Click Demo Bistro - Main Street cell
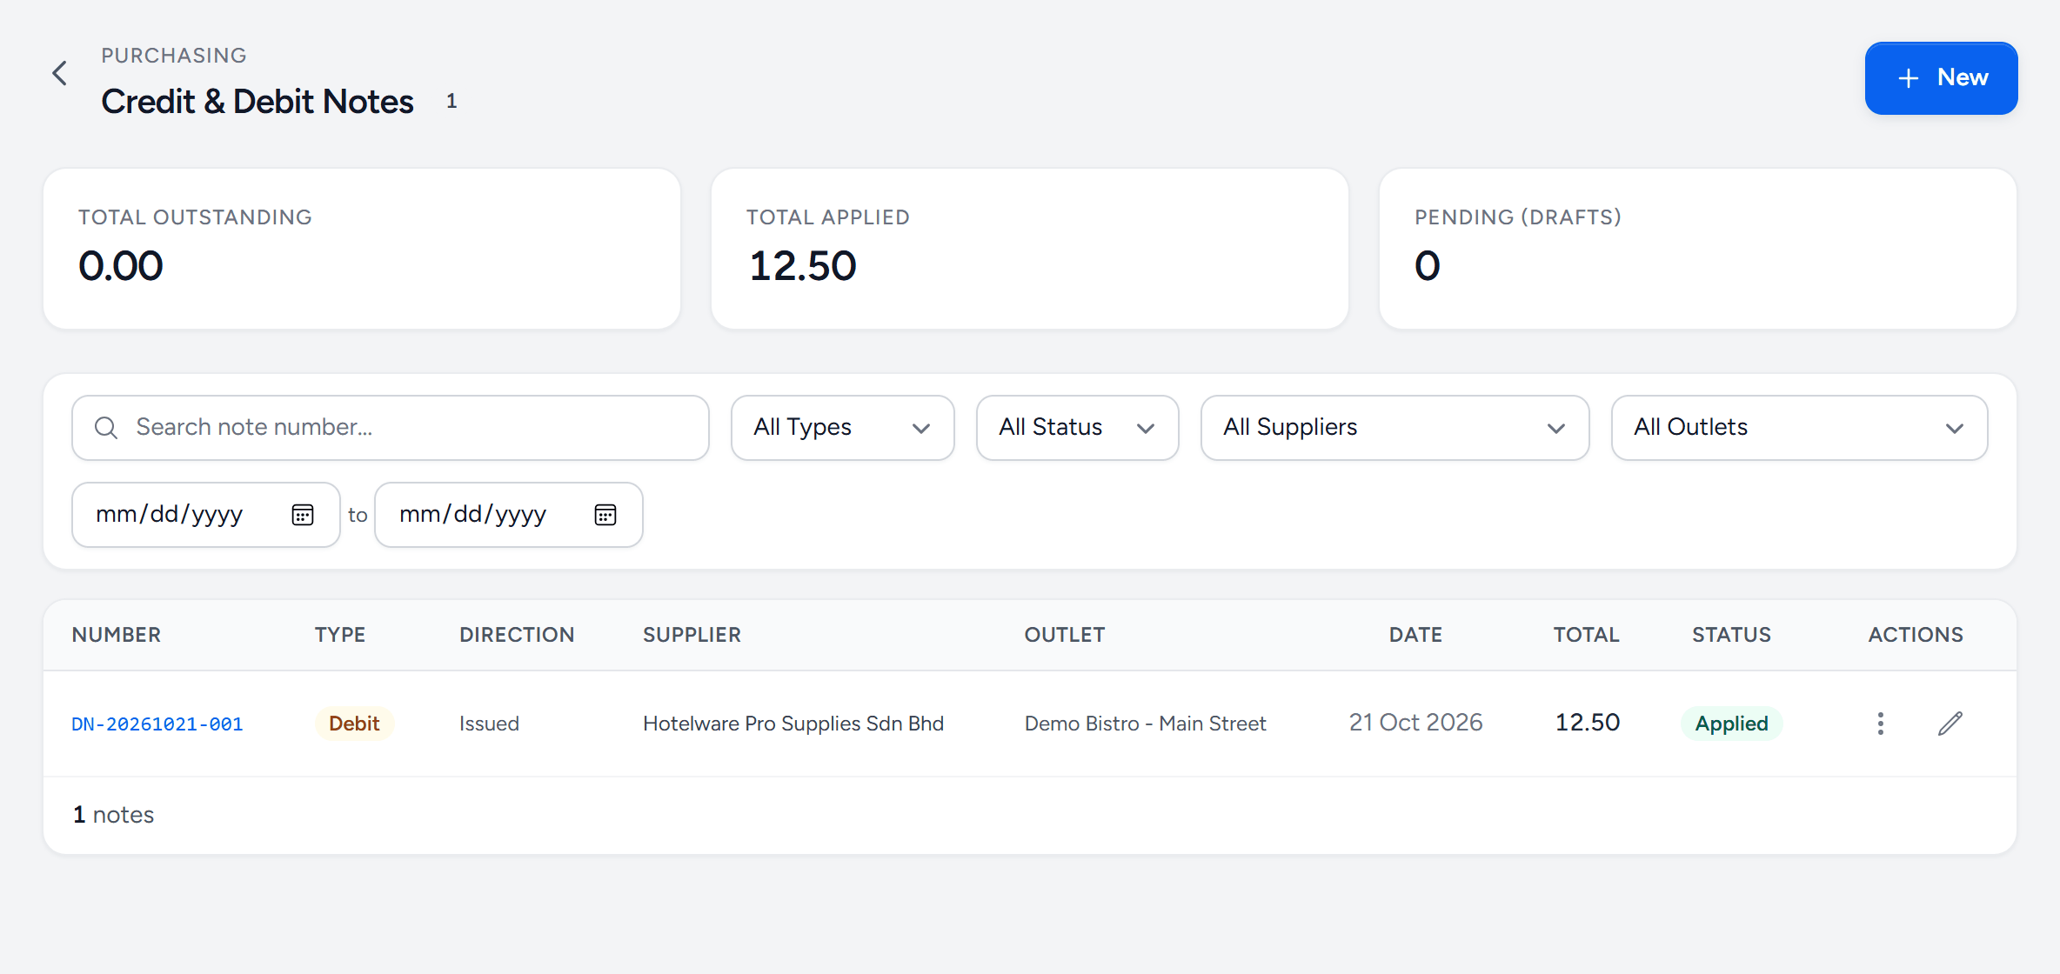 (1145, 724)
